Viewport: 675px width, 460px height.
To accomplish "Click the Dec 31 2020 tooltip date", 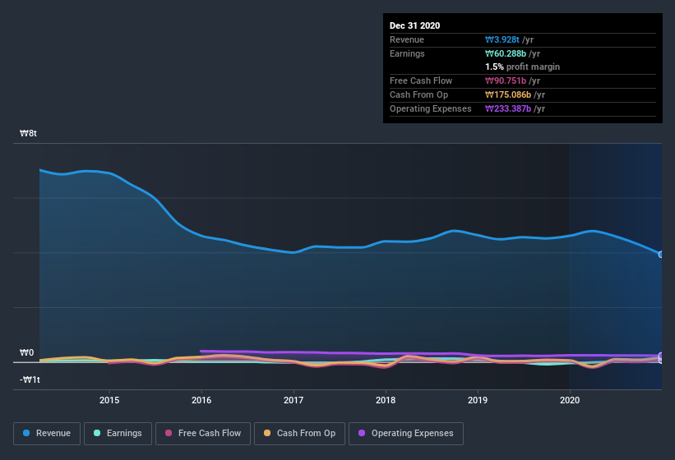I will 414,25.
